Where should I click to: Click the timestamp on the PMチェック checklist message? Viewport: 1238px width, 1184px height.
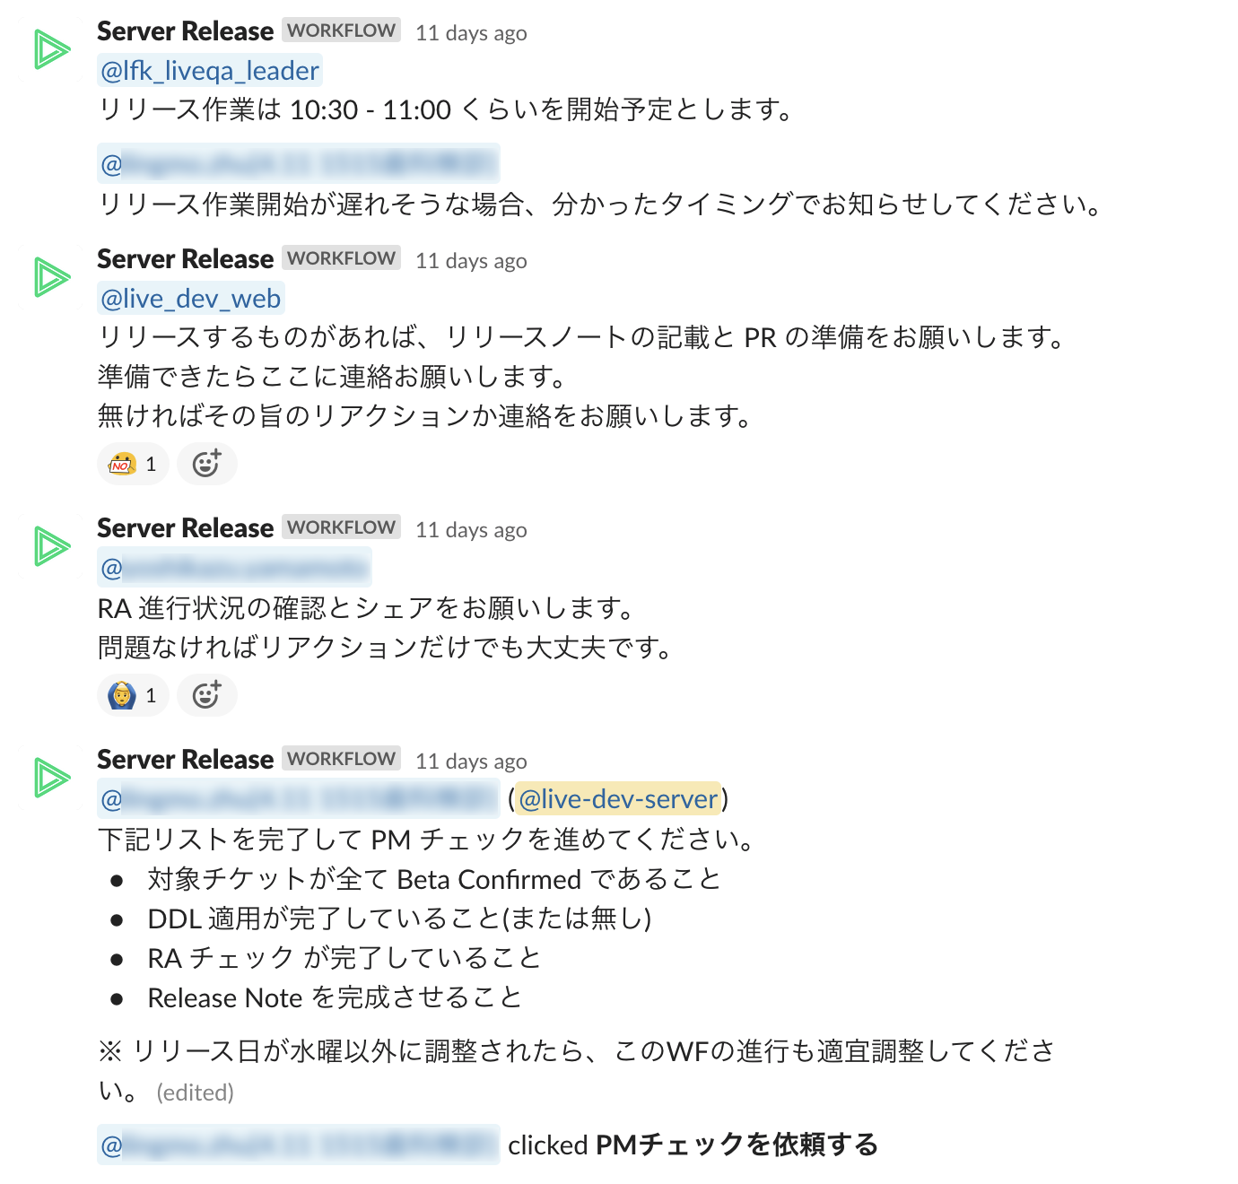(x=471, y=762)
